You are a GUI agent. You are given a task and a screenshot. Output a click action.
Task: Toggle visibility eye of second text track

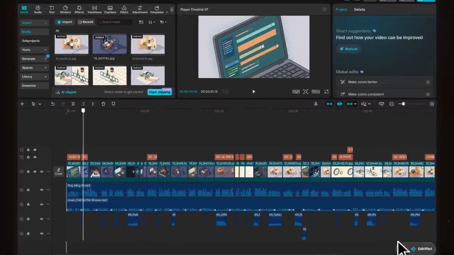coord(35,157)
